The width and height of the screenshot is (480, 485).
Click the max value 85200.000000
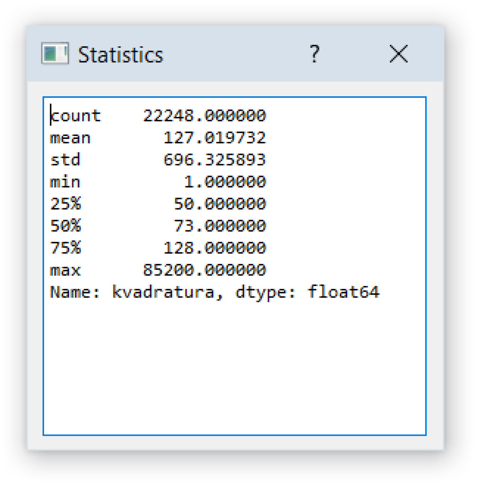204,270
